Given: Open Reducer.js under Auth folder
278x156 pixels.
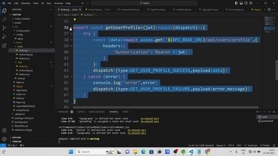Looking at the screenshot, I should click(x=24, y=58).
